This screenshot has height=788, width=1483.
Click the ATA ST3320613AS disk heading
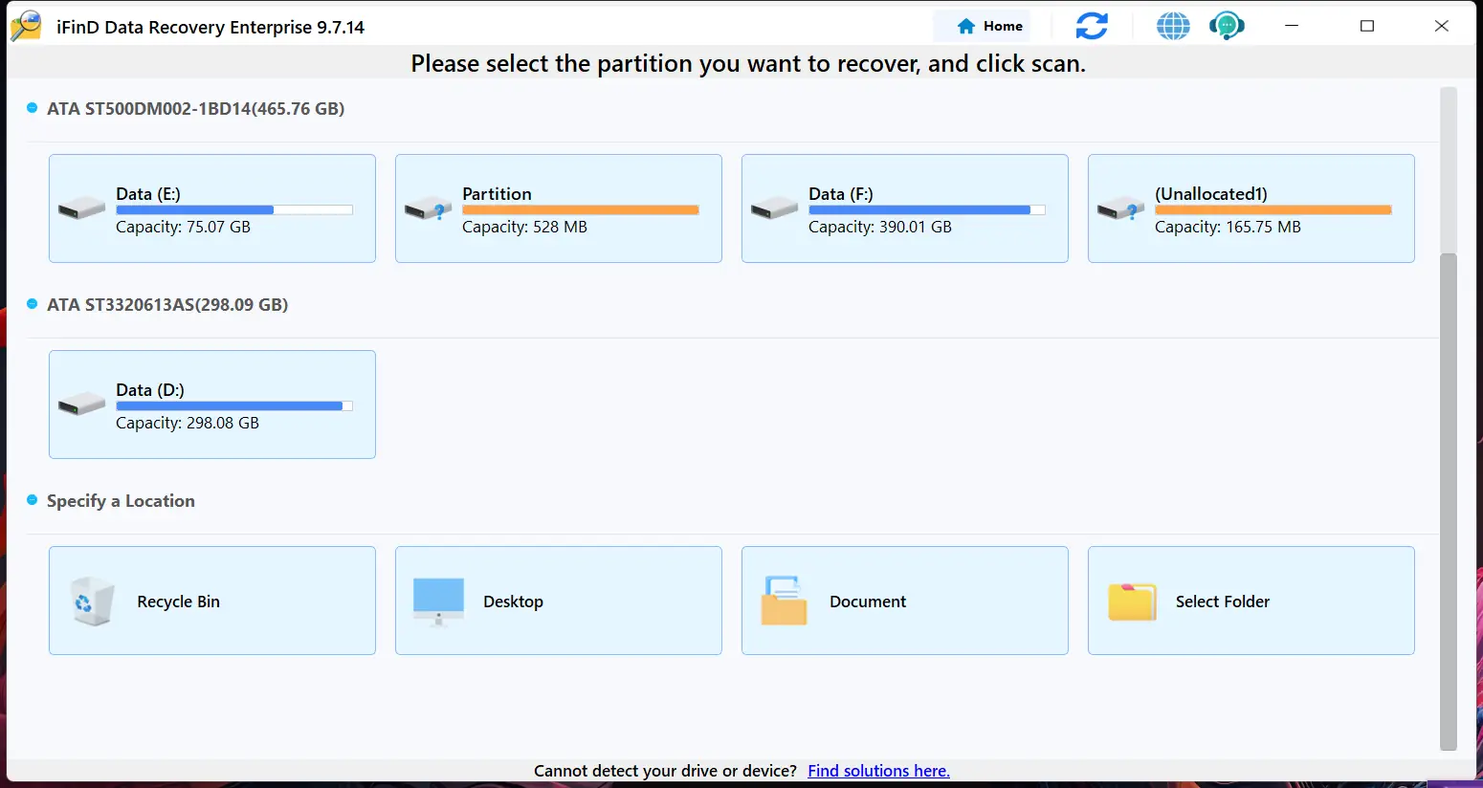coord(167,305)
